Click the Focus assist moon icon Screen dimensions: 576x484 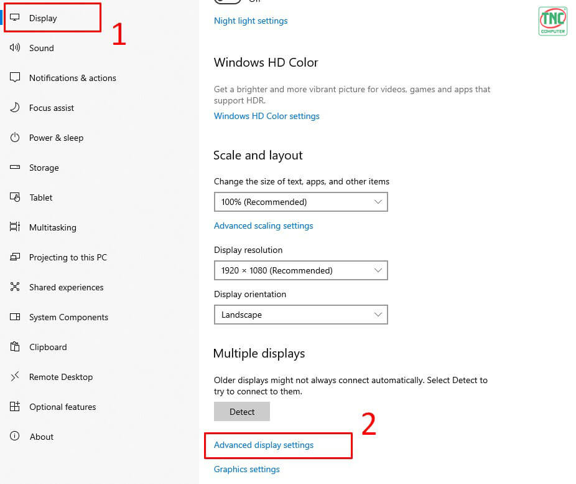click(15, 107)
